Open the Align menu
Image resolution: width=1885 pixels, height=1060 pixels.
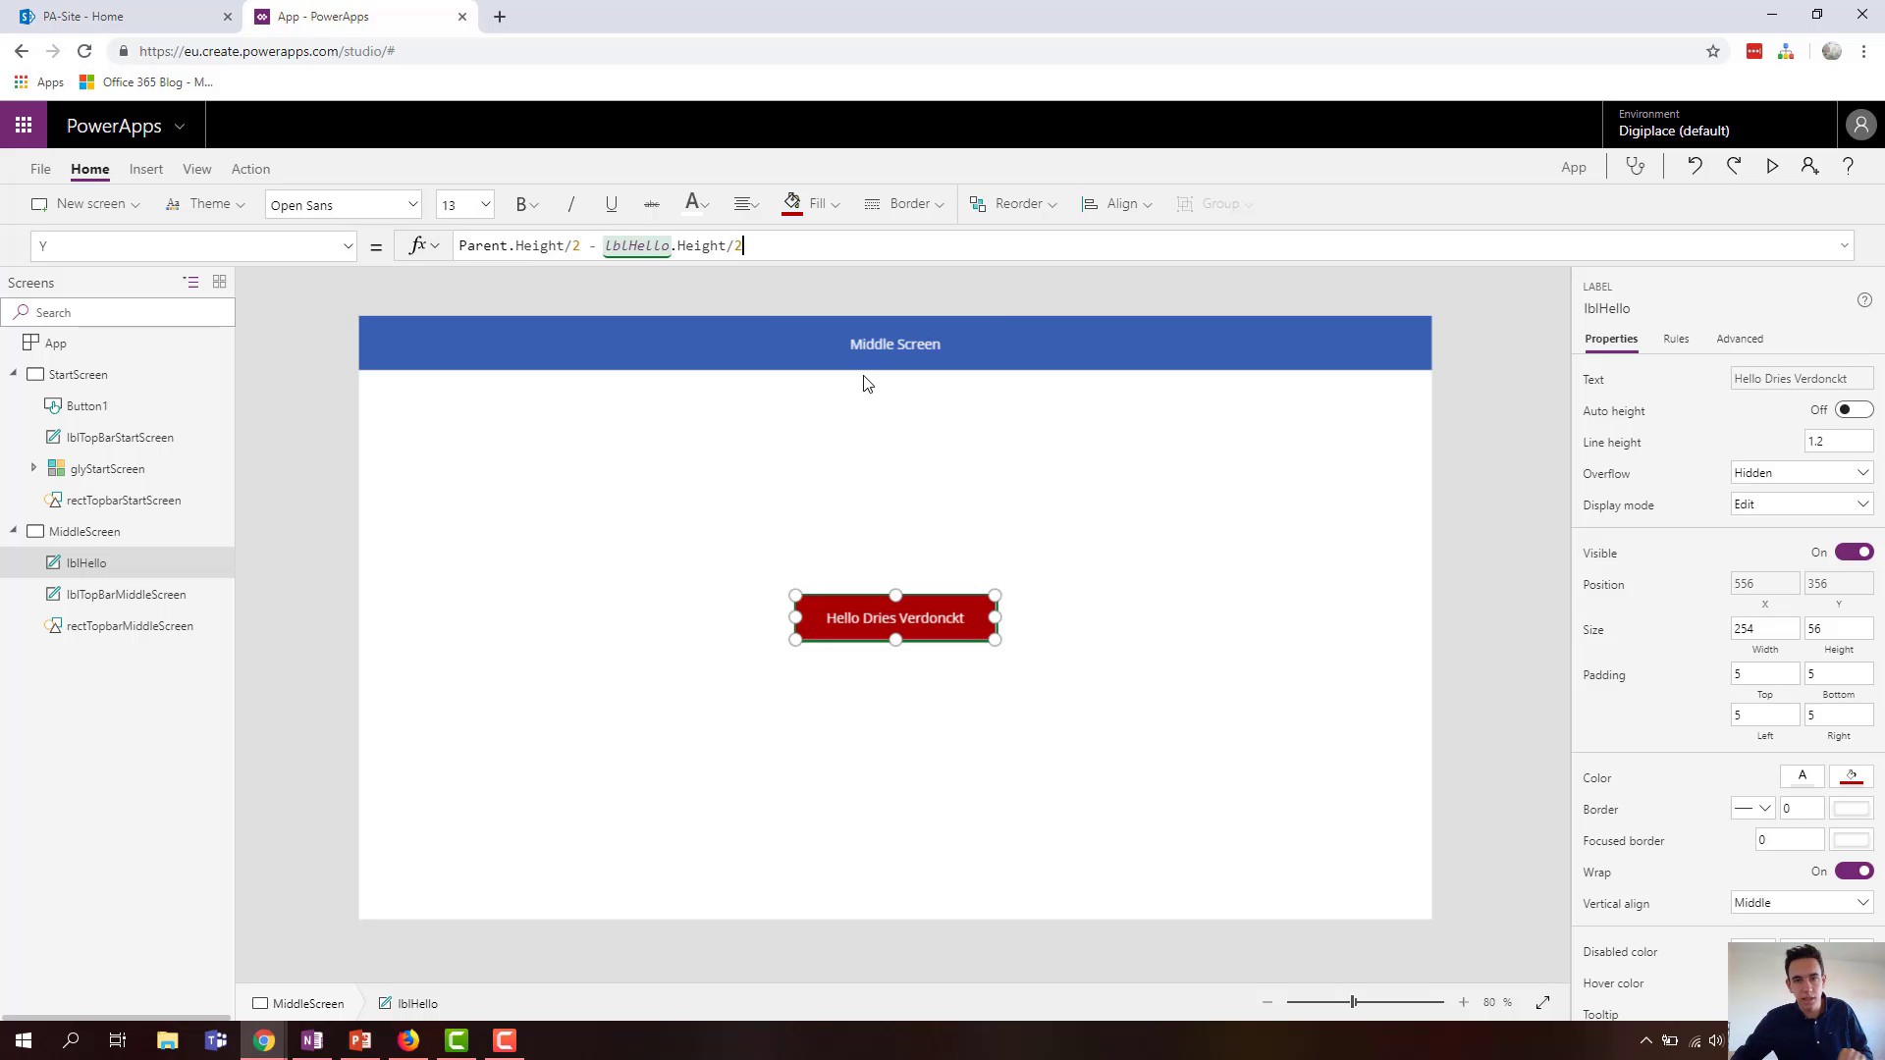(1116, 204)
